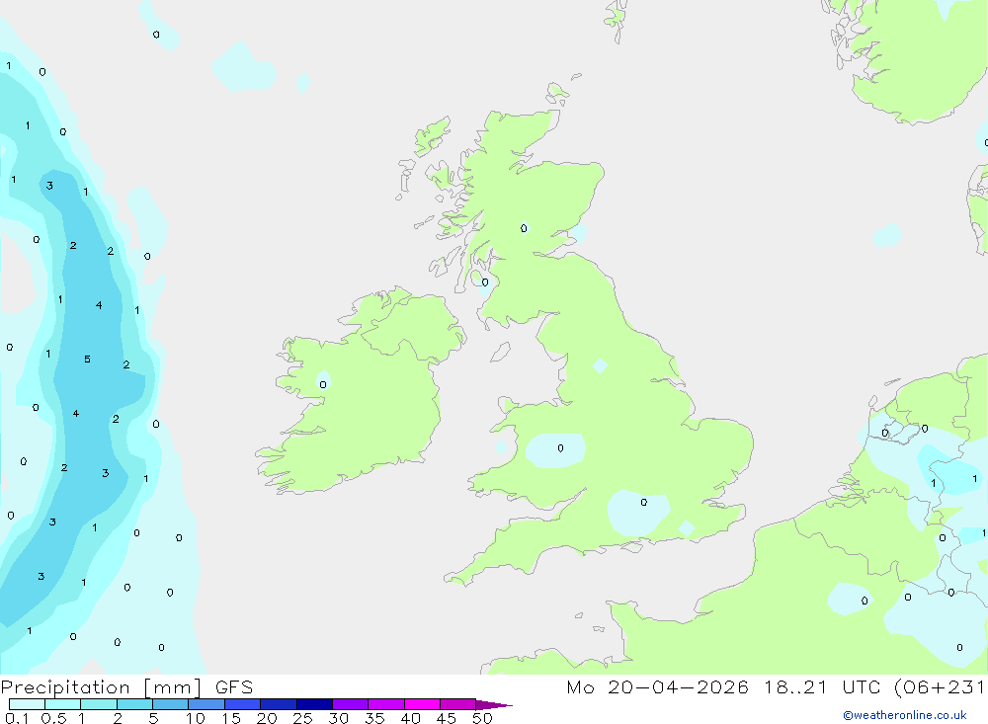
Task: Pick the 15–20 mm legend swatch
Action: coord(242,704)
